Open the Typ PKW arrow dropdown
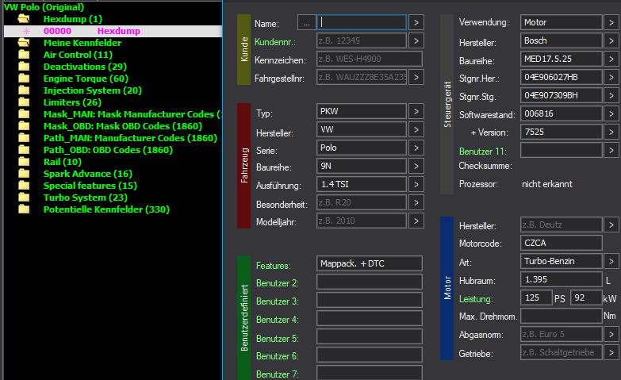The image size is (621, 380). click(x=416, y=111)
